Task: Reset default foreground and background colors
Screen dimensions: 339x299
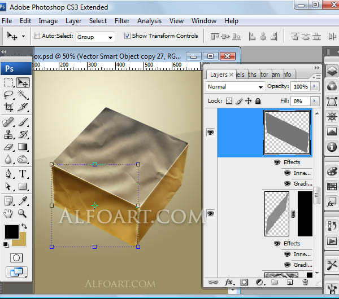Action: [x=6, y=245]
